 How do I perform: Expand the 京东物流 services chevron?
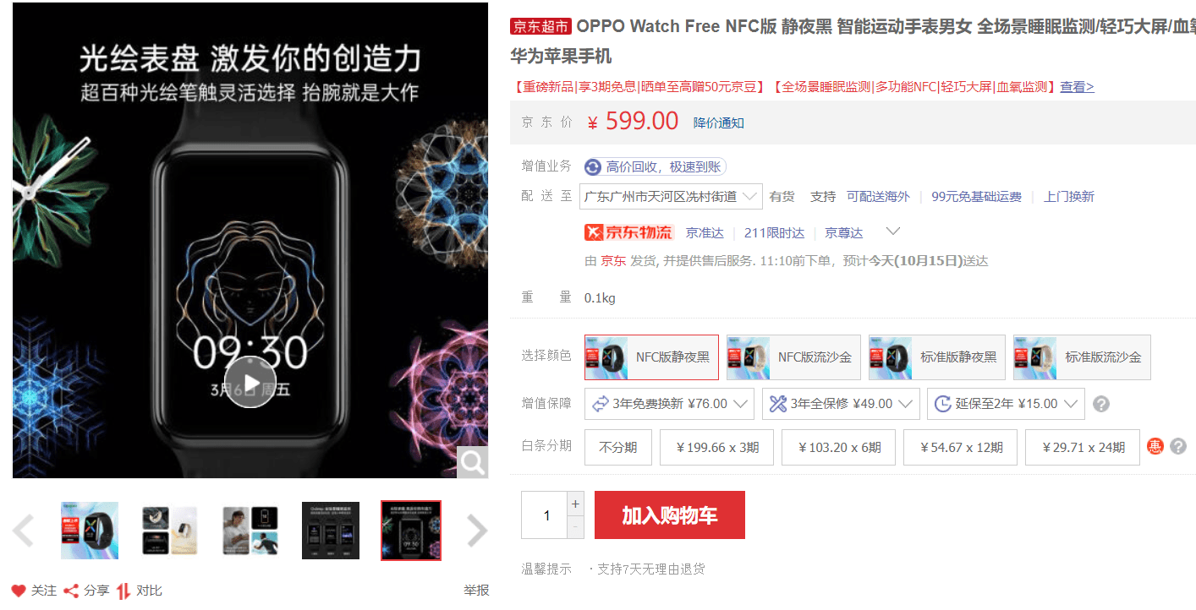[x=892, y=231]
